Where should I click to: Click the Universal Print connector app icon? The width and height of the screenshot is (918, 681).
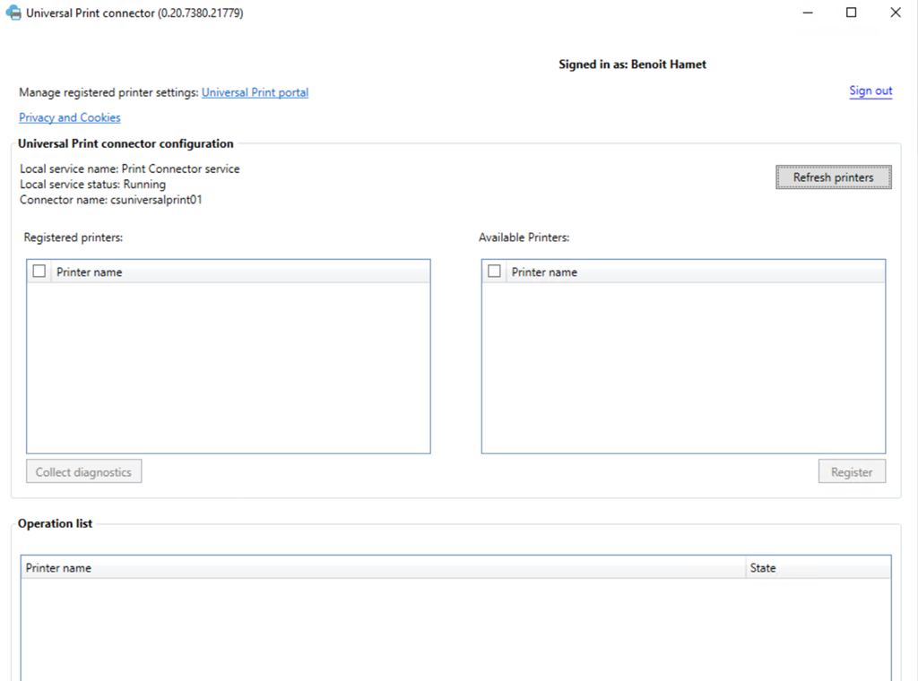click(13, 13)
